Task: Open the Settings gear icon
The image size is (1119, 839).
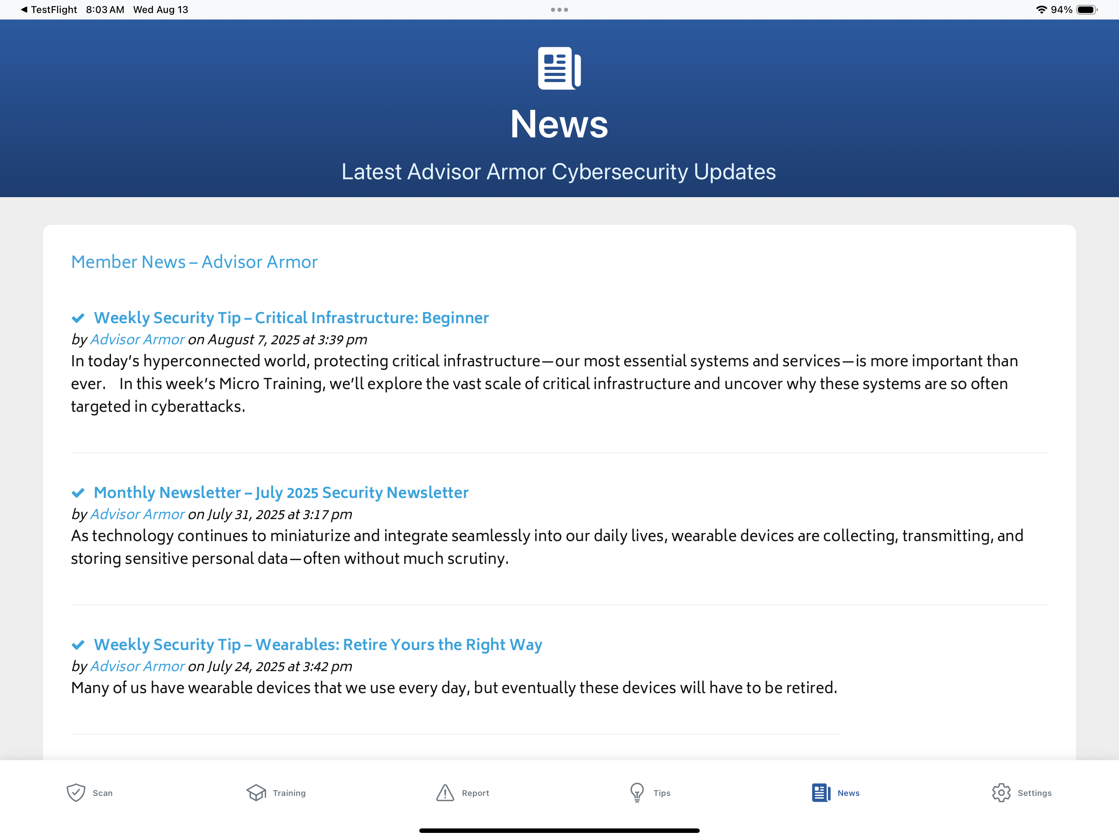Action: [1001, 793]
